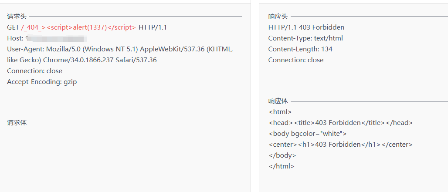Click the opening html tag line
Screen dimensions: 448x192
click(280, 112)
